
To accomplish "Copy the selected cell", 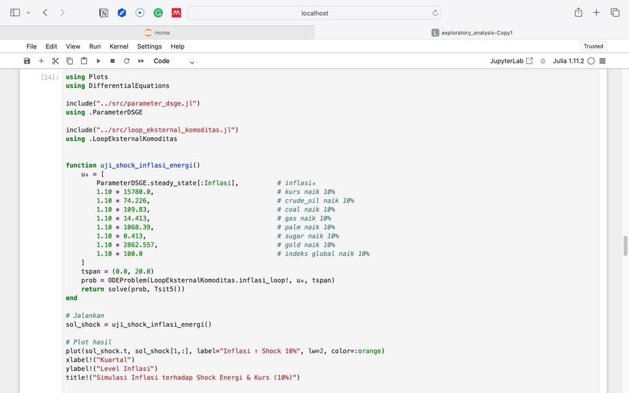I will click(69, 61).
